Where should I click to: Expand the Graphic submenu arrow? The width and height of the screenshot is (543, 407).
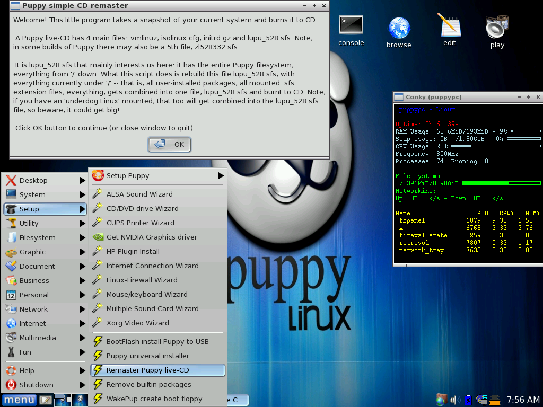click(82, 252)
